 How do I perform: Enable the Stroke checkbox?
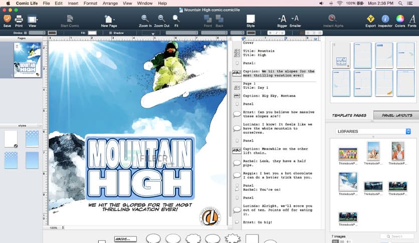[x=26, y=33]
